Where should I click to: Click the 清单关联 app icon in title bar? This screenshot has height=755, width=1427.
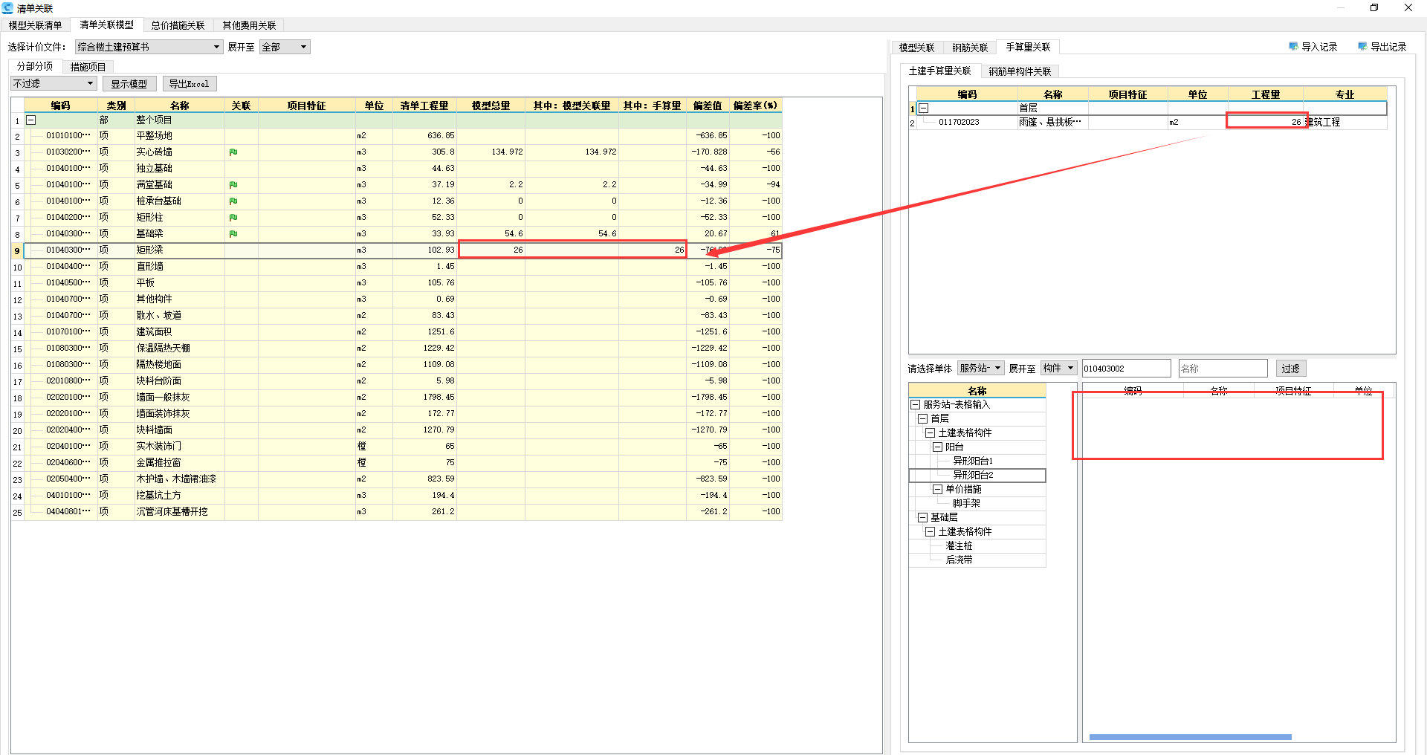click(x=7, y=8)
